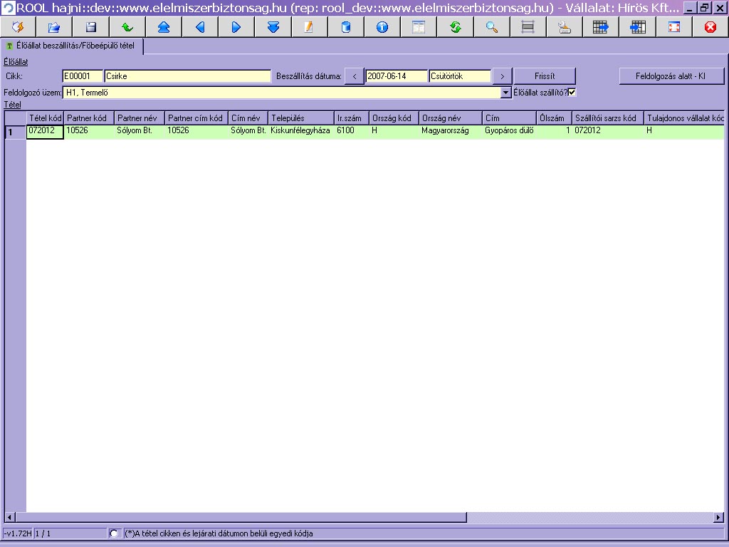Toggle the Élőállat szállító checkbox
The height and width of the screenshot is (547, 729).
tap(572, 92)
